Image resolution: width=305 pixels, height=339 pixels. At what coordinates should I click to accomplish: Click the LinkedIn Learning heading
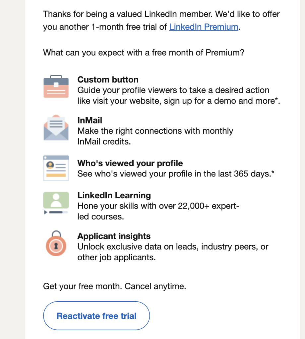click(x=114, y=195)
